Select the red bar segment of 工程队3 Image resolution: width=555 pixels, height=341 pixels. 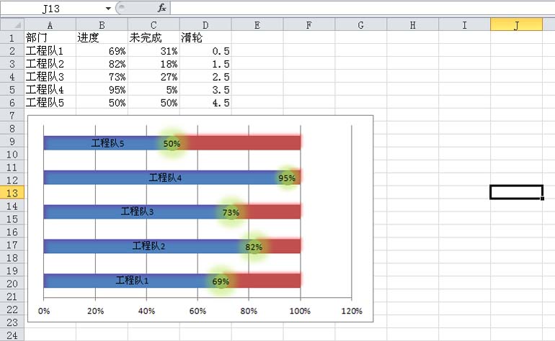point(275,212)
